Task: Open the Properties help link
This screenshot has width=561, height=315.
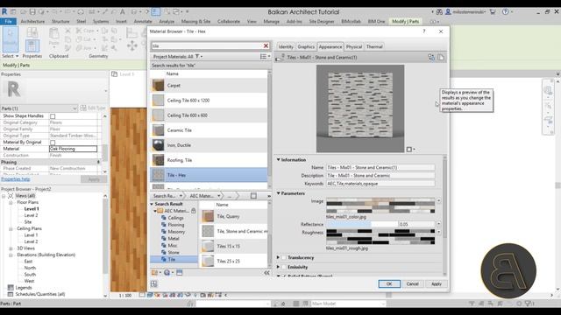Action: pyautogui.click(x=16, y=179)
